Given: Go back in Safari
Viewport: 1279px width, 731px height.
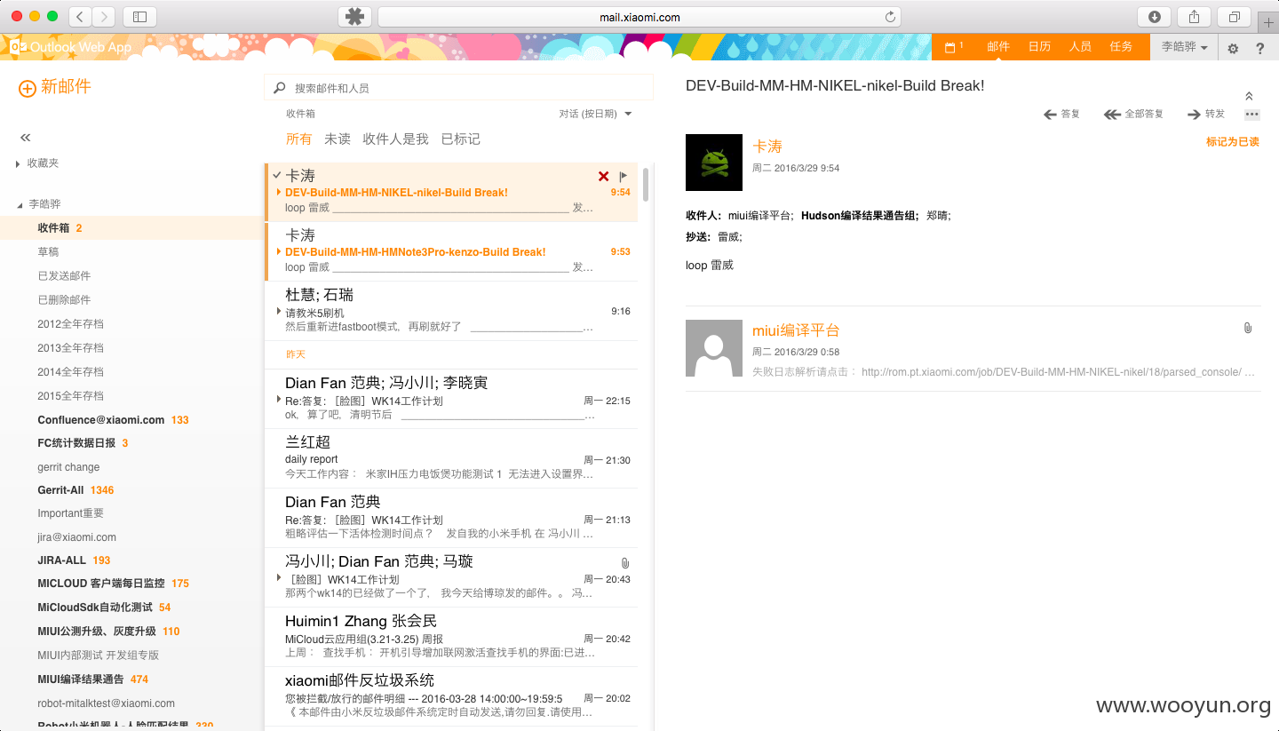Looking at the screenshot, I should point(80,17).
